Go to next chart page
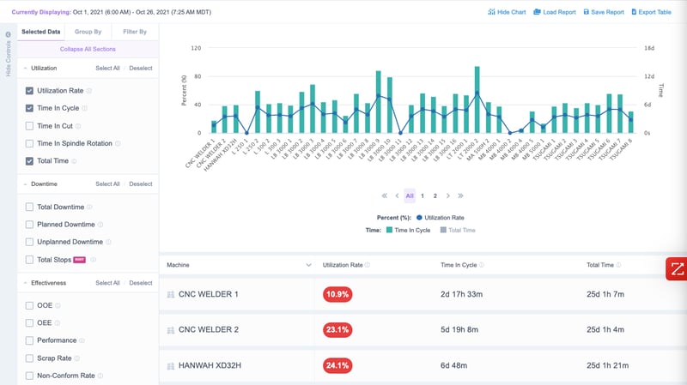The width and height of the screenshot is (687, 385). (x=447, y=196)
